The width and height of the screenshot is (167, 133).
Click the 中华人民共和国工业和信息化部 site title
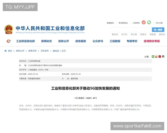pos(50,28)
